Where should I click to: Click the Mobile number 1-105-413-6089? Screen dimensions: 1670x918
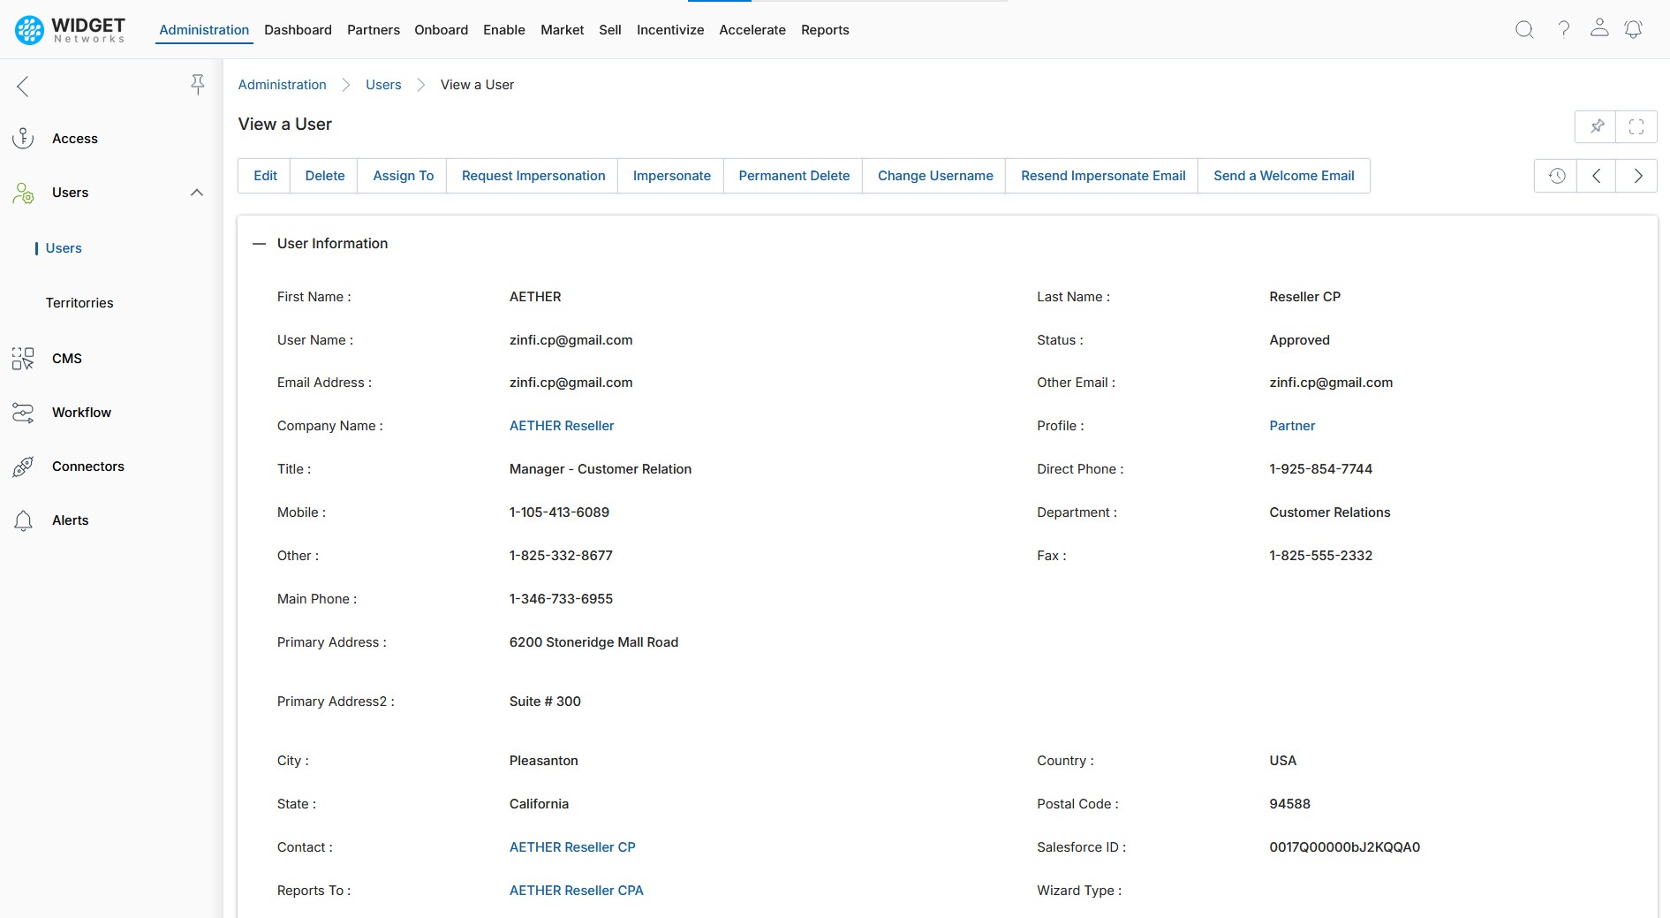tap(559, 512)
